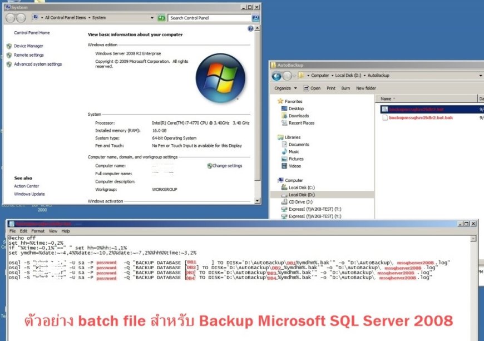Open the Control Panel Home link
484x341 pixels.
click(x=32, y=33)
